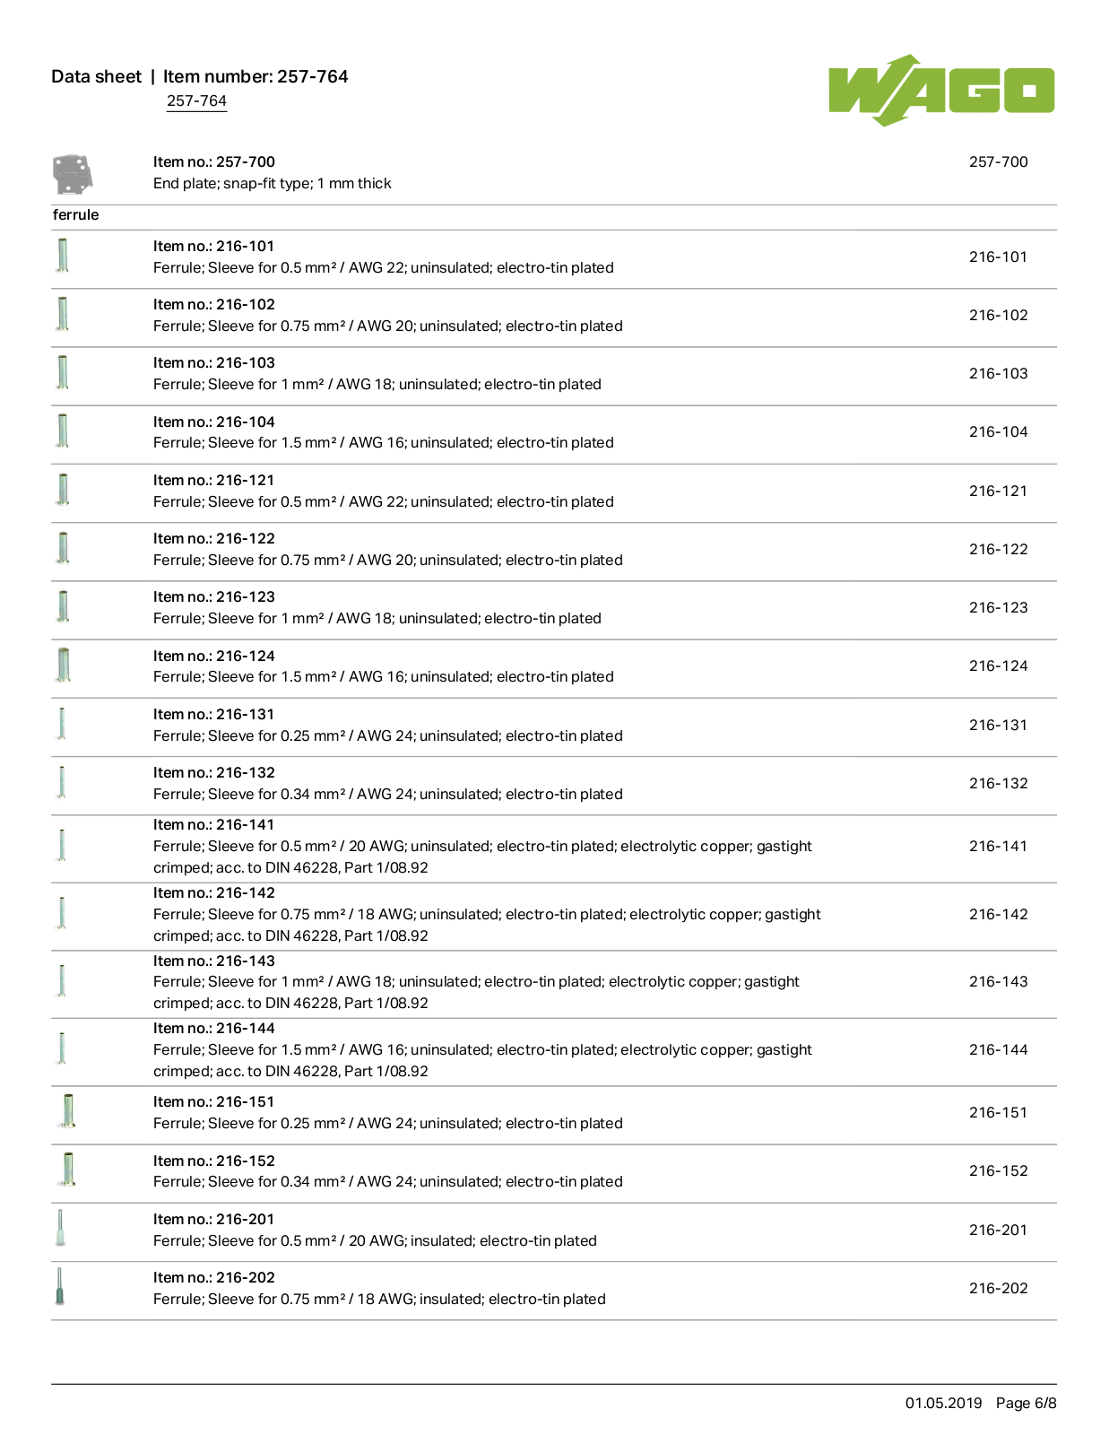This screenshot has width=1109, height=1435.
Task: Click the dark insulated 216-202 ferrule image
Action: (60, 1287)
